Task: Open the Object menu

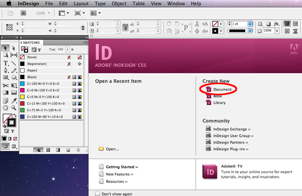Action: pyautogui.click(x=119, y=4)
